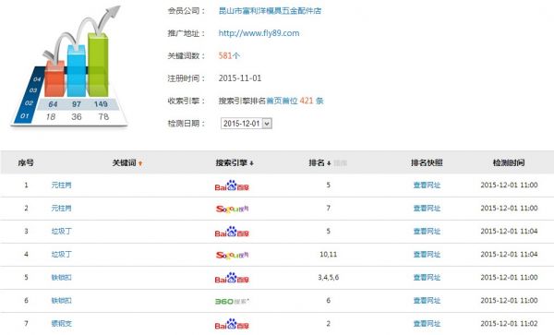Image resolution: width=554 pixels, height=335 pixels.
Task: Sort by 搜索引擎 using its down arrow
Action: tap(251, 163)
